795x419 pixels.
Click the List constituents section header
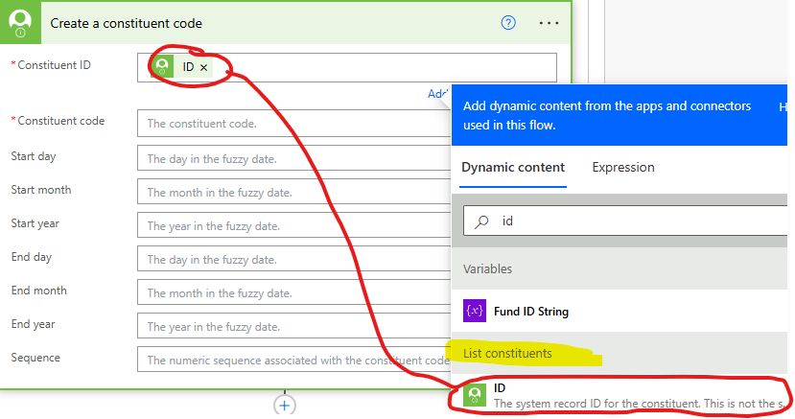(x=620, y=353)
